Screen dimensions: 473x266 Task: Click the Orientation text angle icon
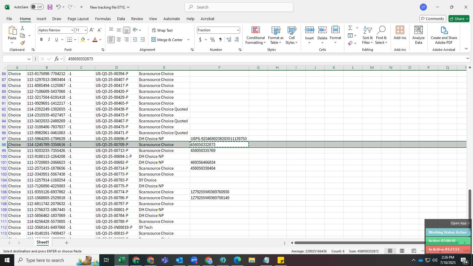tap(135, 30)
